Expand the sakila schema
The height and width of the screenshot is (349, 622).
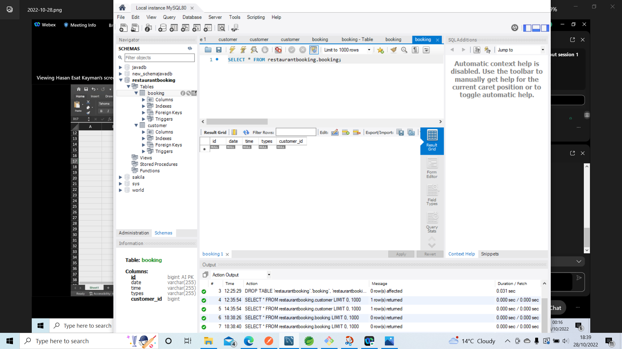tap(121, 177)
